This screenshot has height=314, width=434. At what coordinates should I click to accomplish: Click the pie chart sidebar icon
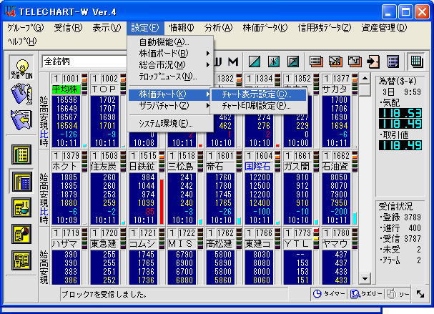[21, 234]
